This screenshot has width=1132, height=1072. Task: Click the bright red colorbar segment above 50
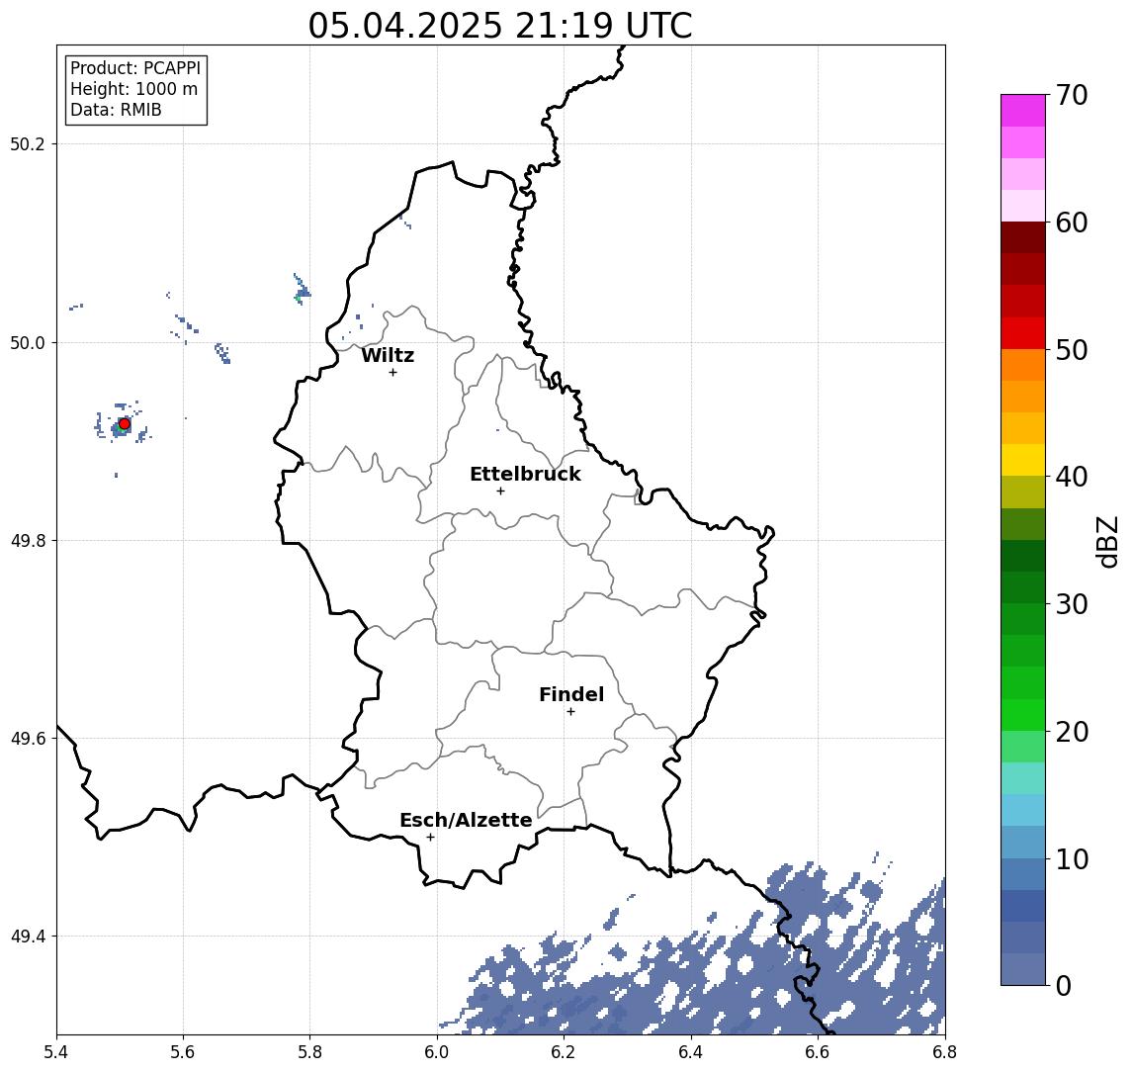tap(1023, 333)
